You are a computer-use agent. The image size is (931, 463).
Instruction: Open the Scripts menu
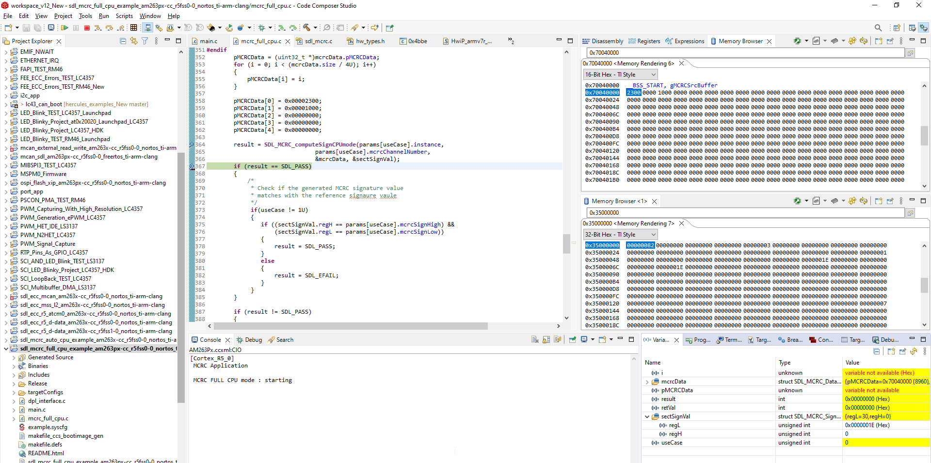coord(124,16)
